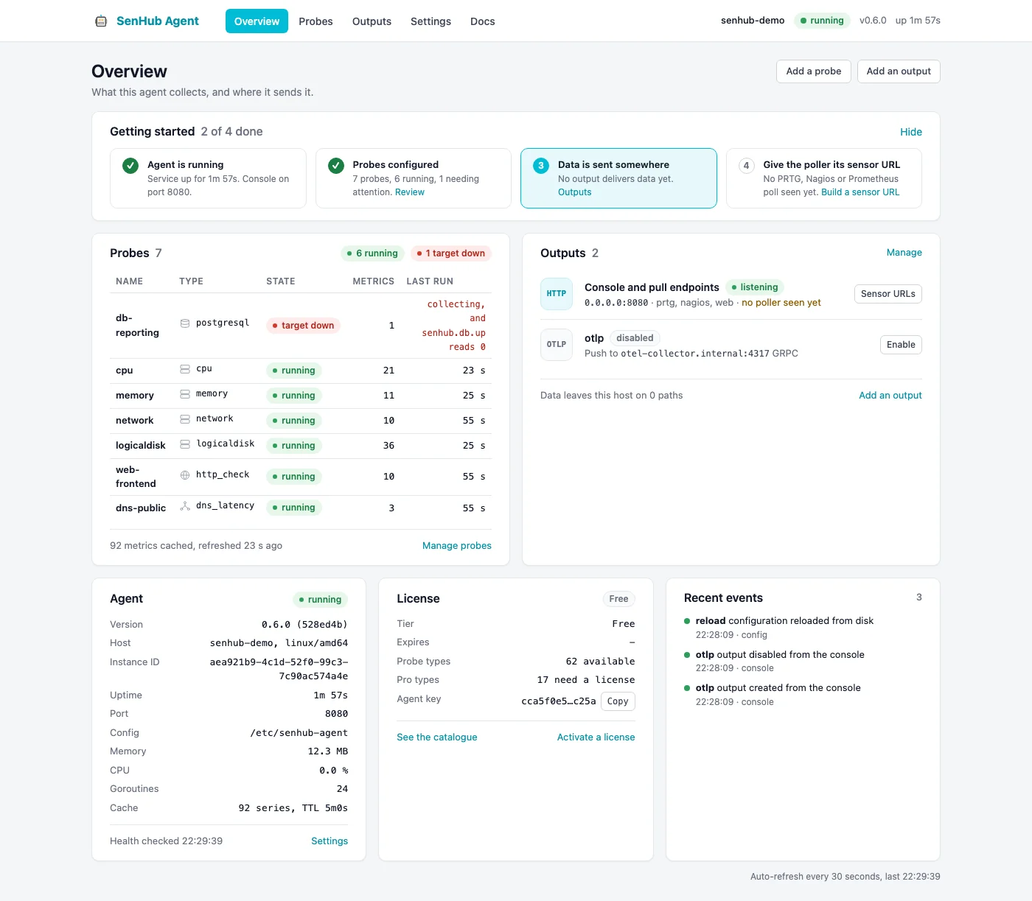This screenshot has width=1032, height=901.
Task: Hide the Getting started panel
Action: (911, 132)
